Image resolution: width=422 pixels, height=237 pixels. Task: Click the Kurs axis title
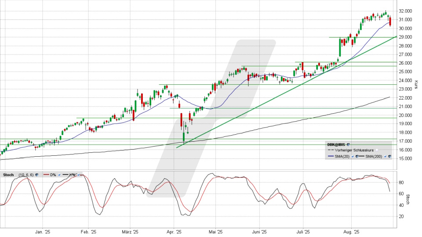[x=416, y=85]
